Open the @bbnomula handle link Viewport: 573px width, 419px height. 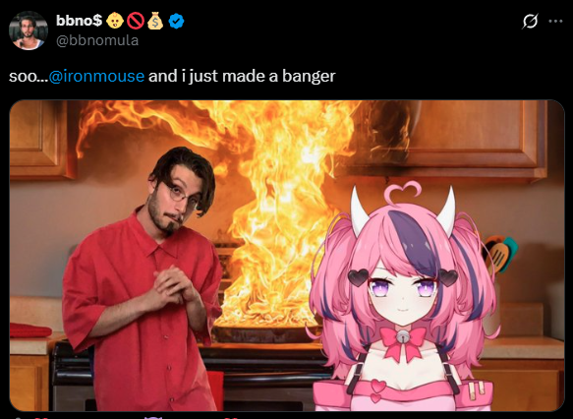coord(97,40)
